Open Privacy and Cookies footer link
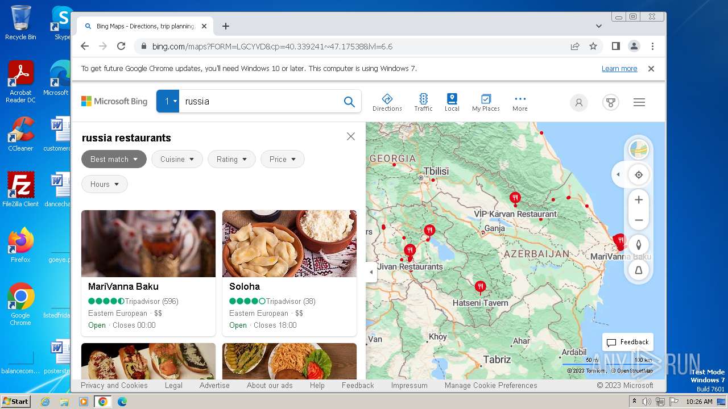 click(x=114, y=385)
